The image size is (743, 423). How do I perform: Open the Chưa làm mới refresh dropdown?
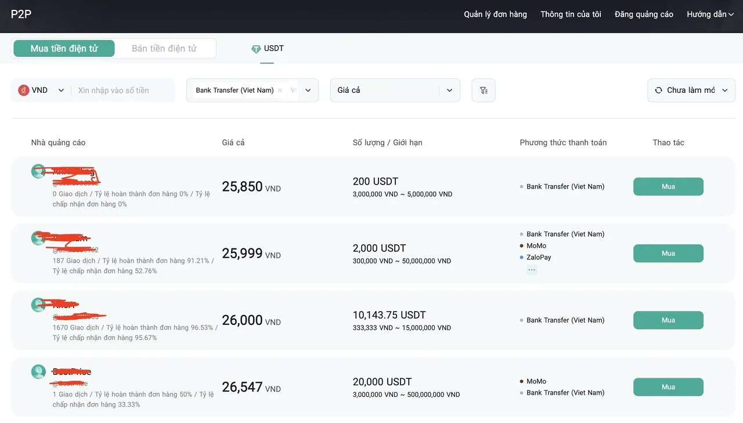click(724, 91)
